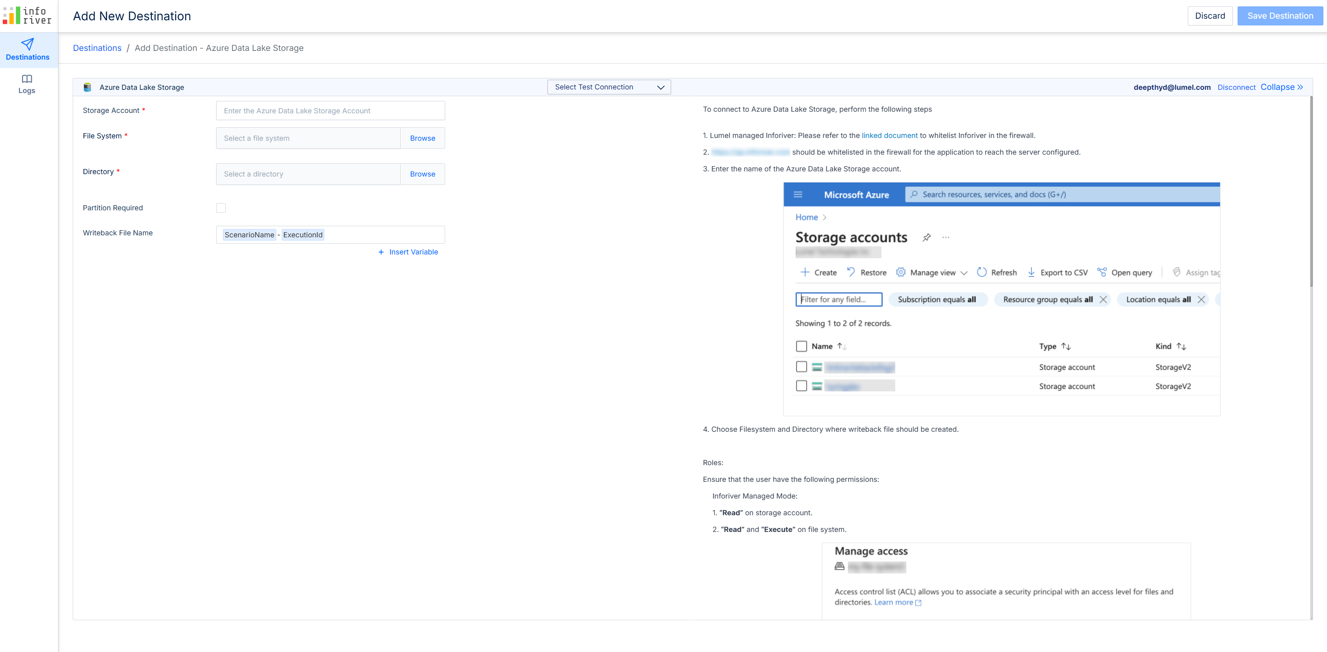Viewport: 1327px width, 652px height.
Task: Open the Select Test Connection dropdown
Action: tap(609, 87)
